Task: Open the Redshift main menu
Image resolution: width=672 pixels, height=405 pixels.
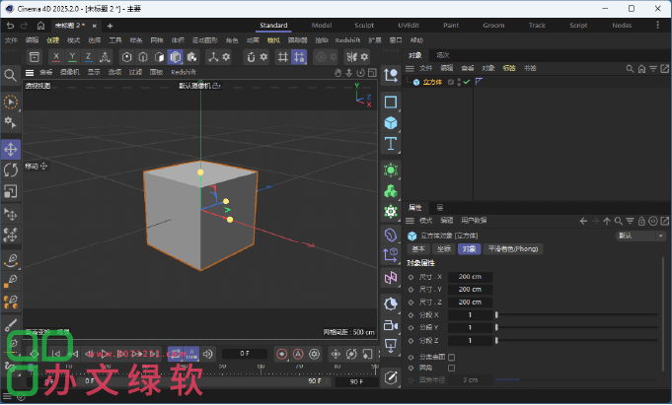Action: 347,40
